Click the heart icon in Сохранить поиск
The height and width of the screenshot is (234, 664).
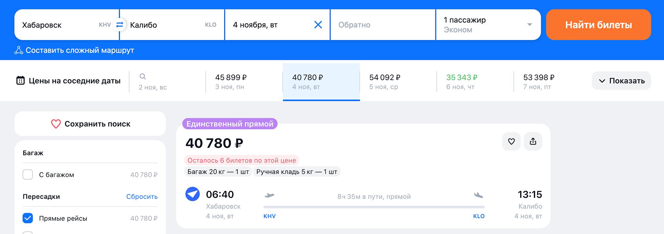coord(56,124)
